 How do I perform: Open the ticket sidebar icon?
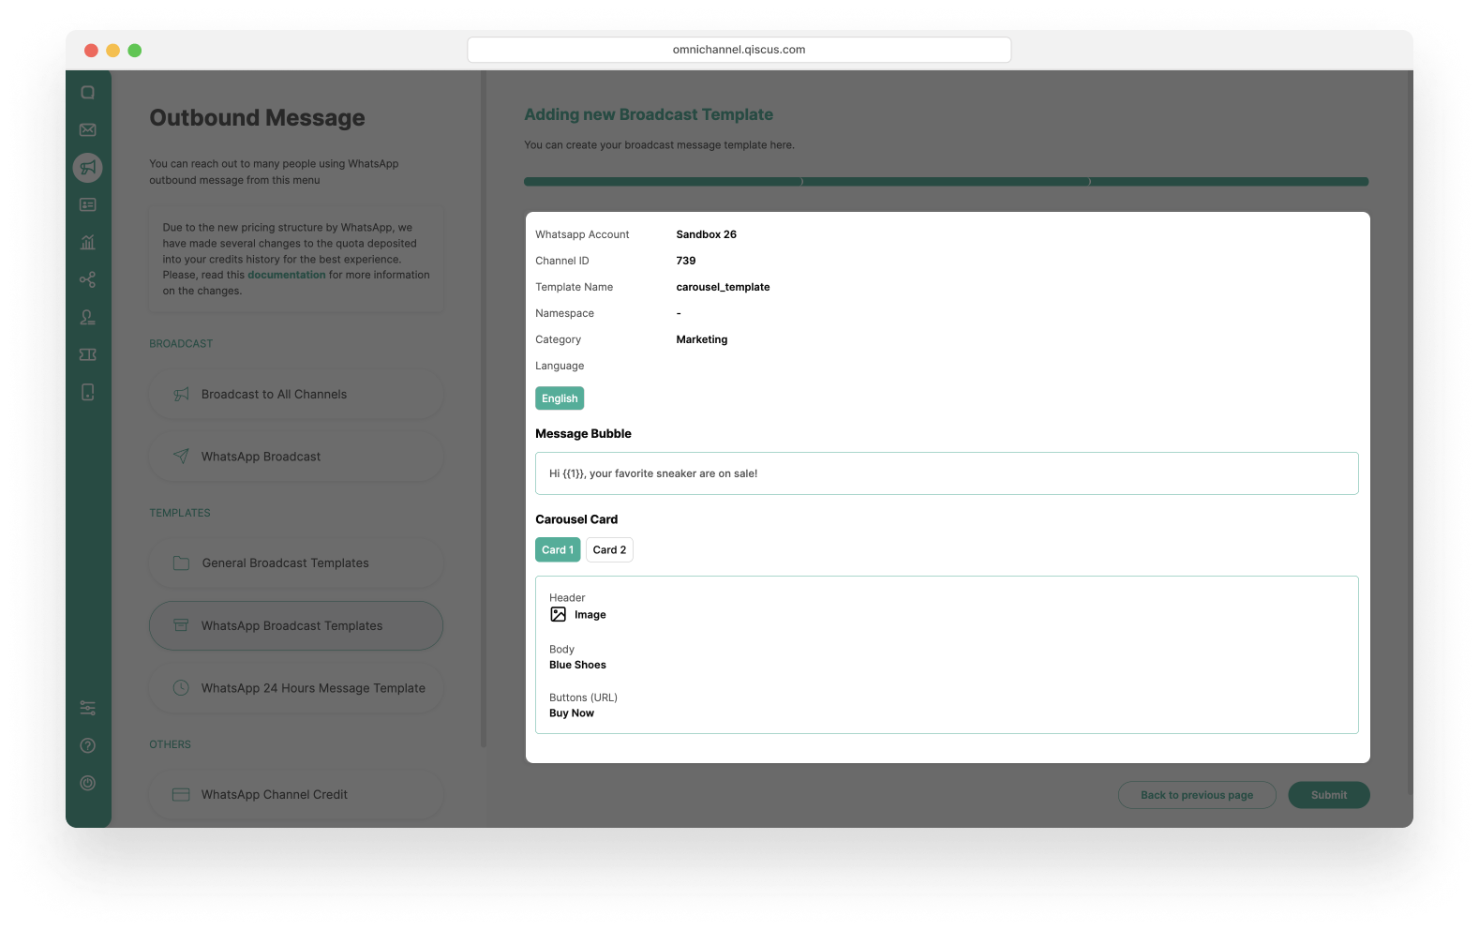(88, 354)
